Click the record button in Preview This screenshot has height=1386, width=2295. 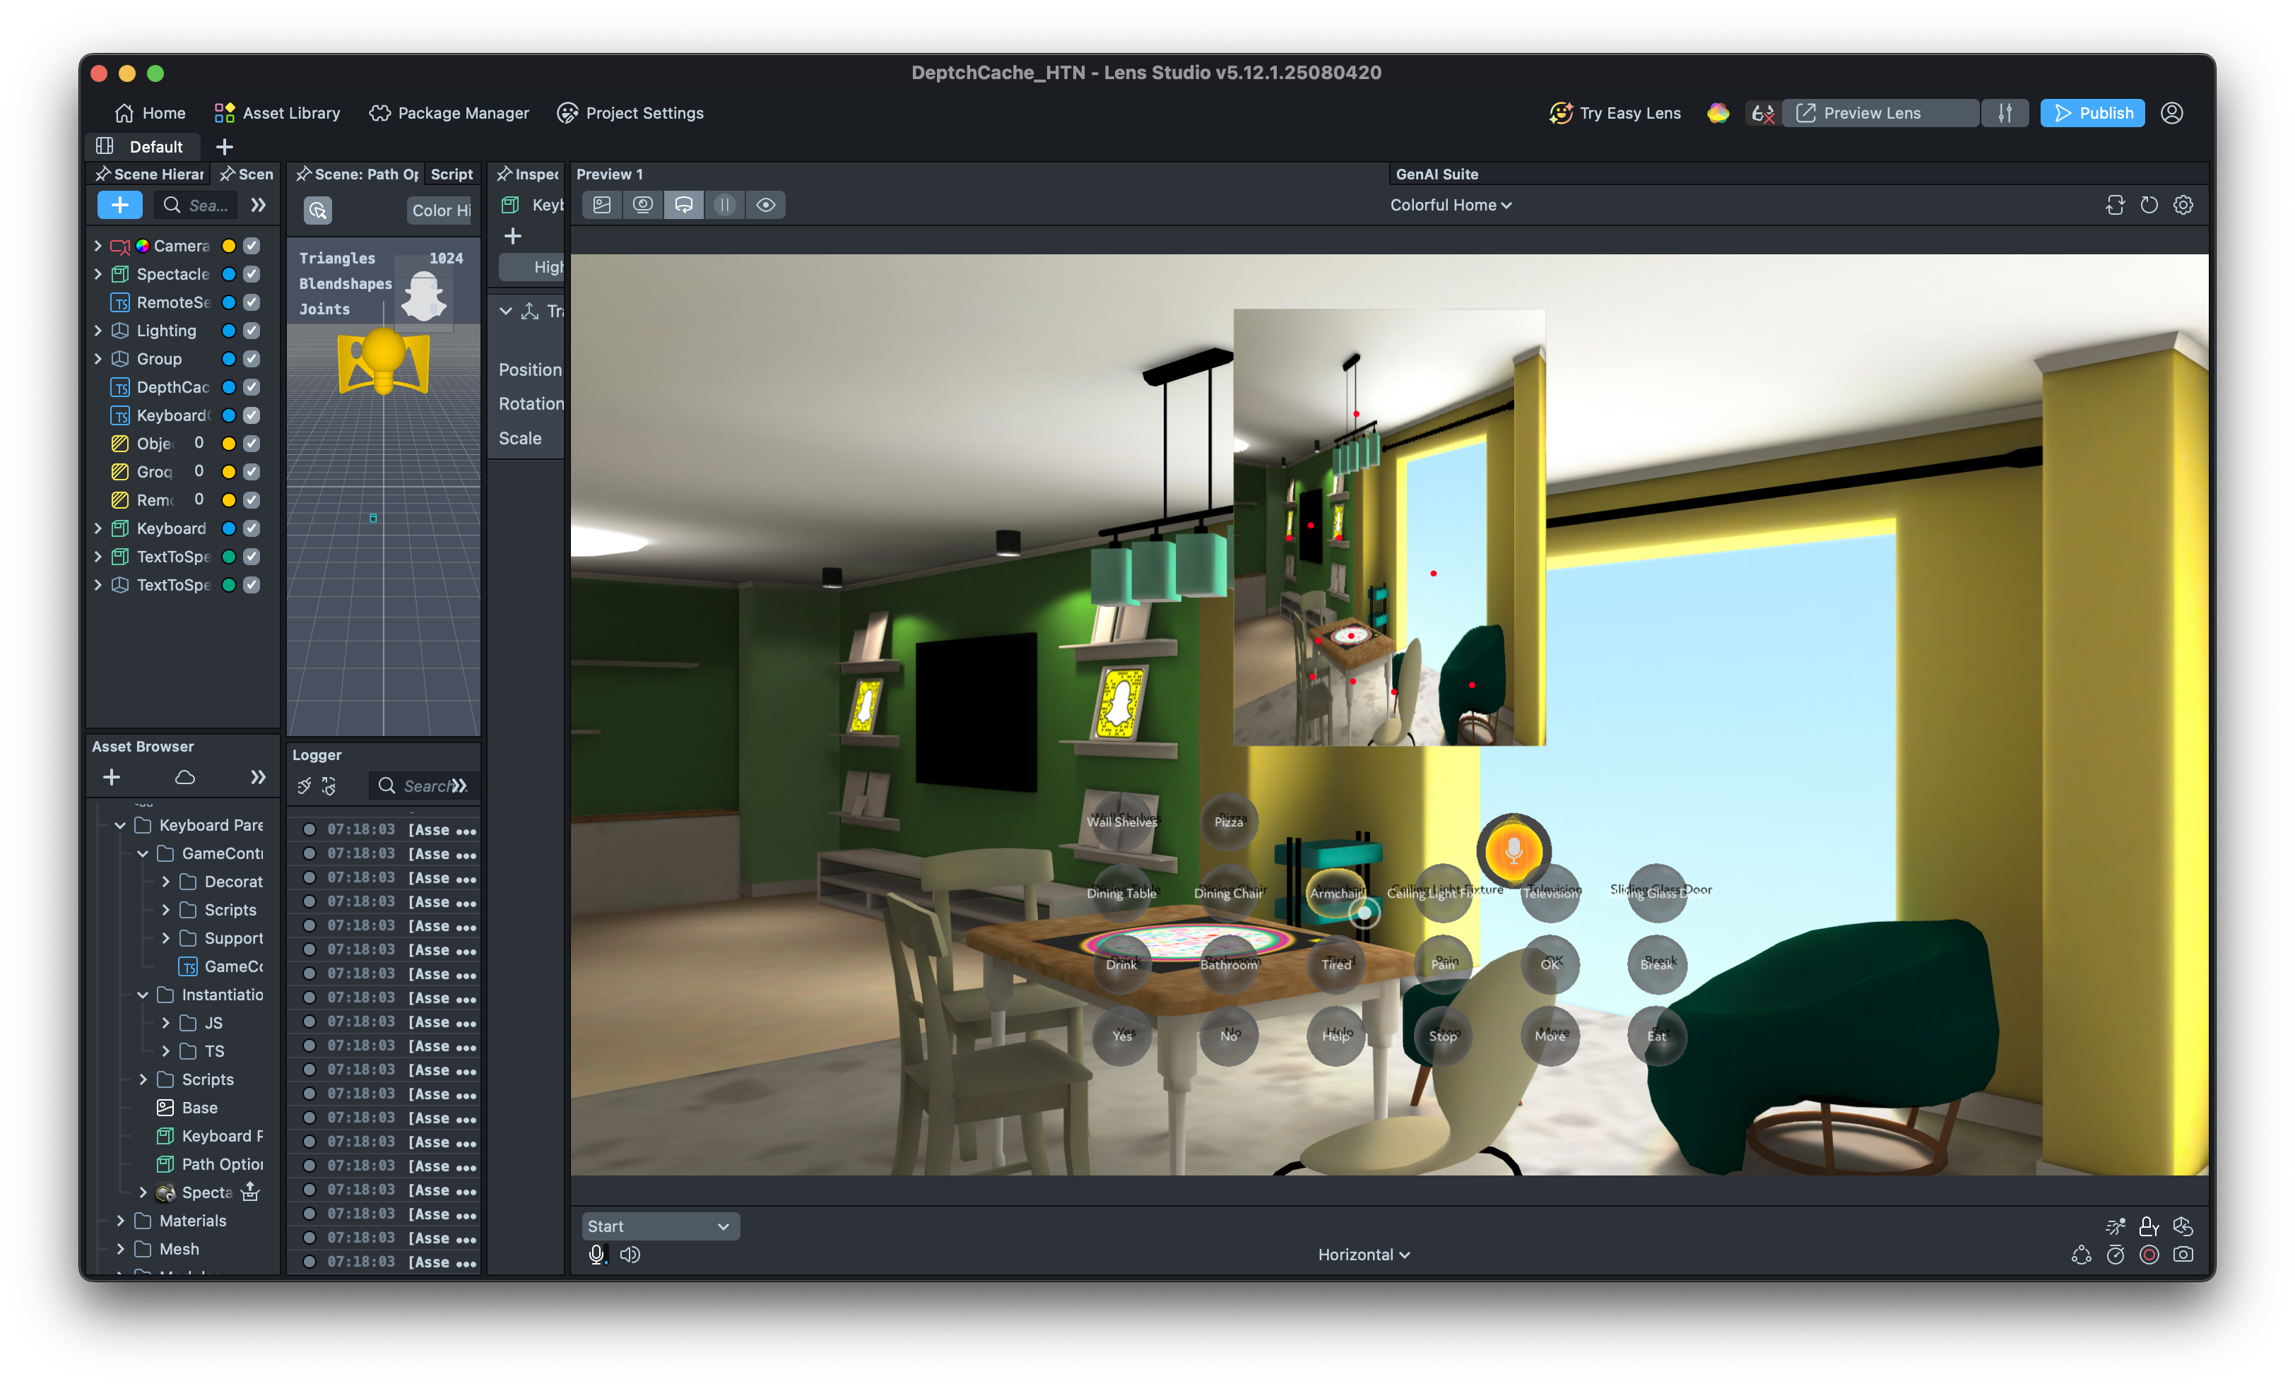(2149, 1255)
